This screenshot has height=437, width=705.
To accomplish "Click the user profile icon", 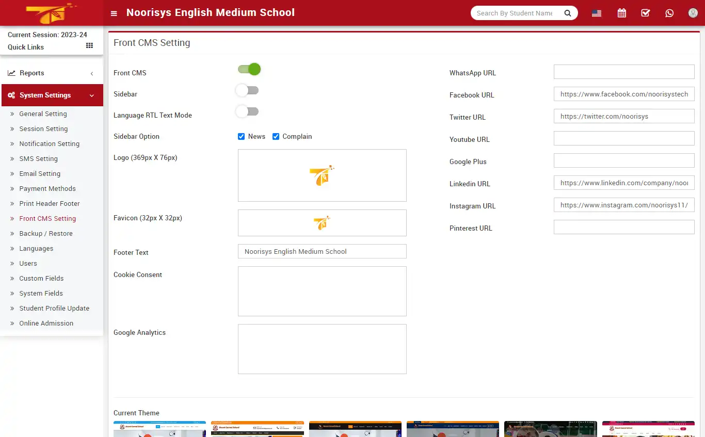I will point(692,13).
